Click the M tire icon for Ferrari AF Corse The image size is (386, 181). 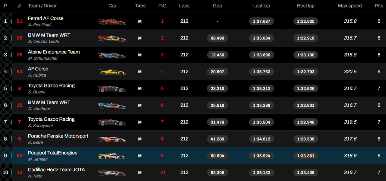[140, 21]
